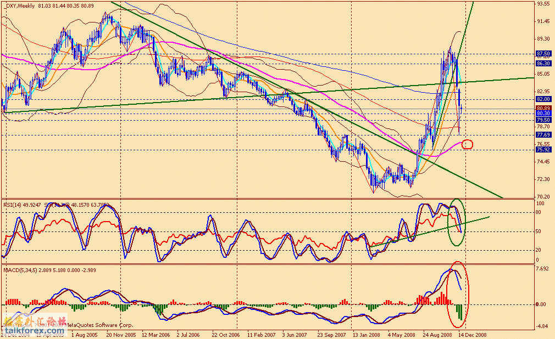Click the 91.45 price axis value
555x339 pixels.
[x=543, y=21]
